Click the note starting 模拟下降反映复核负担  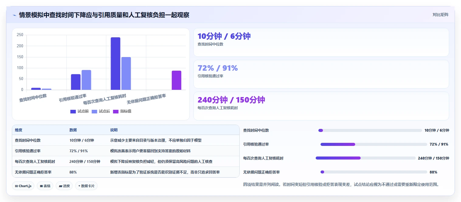pyautogui.click(x=161, y=161)
